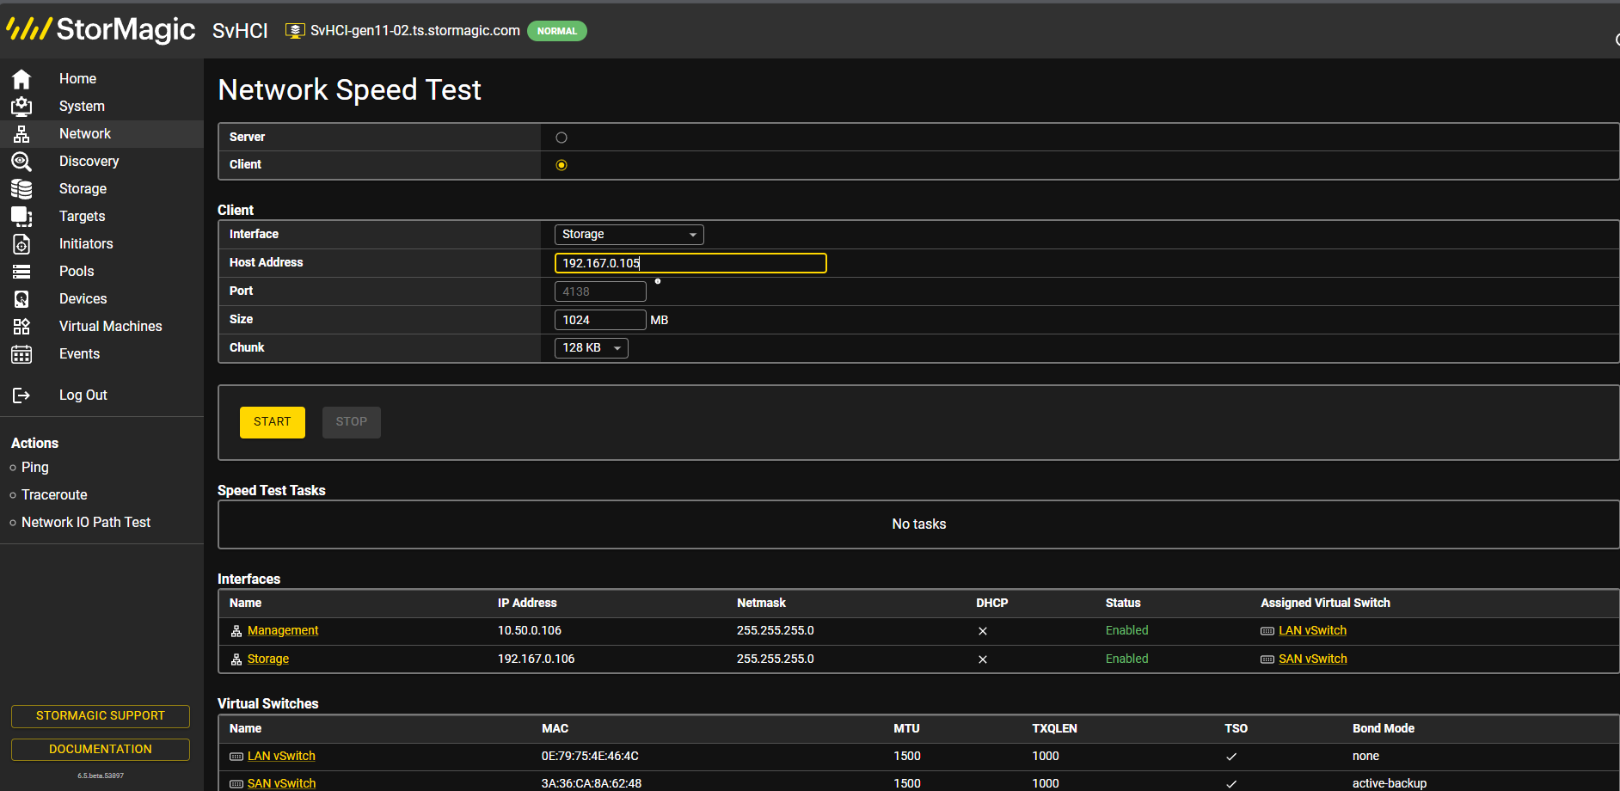Image resolution: width=1620 pixels, height=791 pixels.
Task: Open the Chunk dropdown showing 128 KB
Action: pyautogui.click(x=592, y=348)
